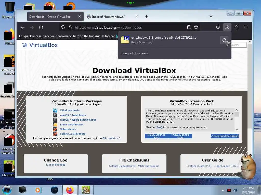
Task: Click the Solaris hosts icon
Action: point(55,129)
